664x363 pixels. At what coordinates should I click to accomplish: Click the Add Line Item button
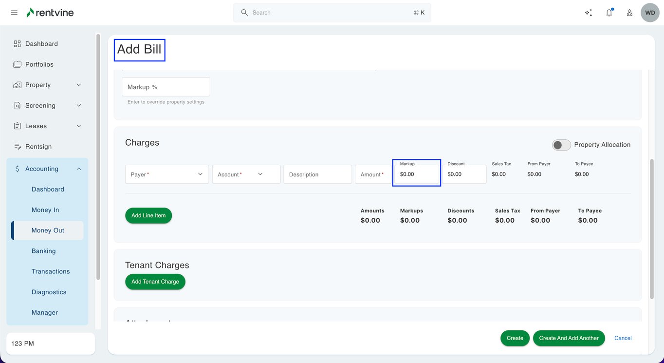(148, 215)
